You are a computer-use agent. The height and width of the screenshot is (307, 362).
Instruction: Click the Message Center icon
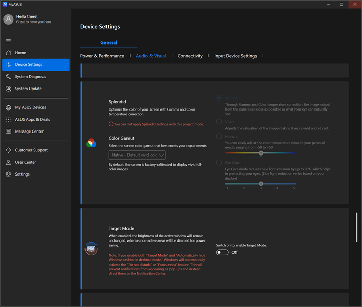click(x=8, y=131)
